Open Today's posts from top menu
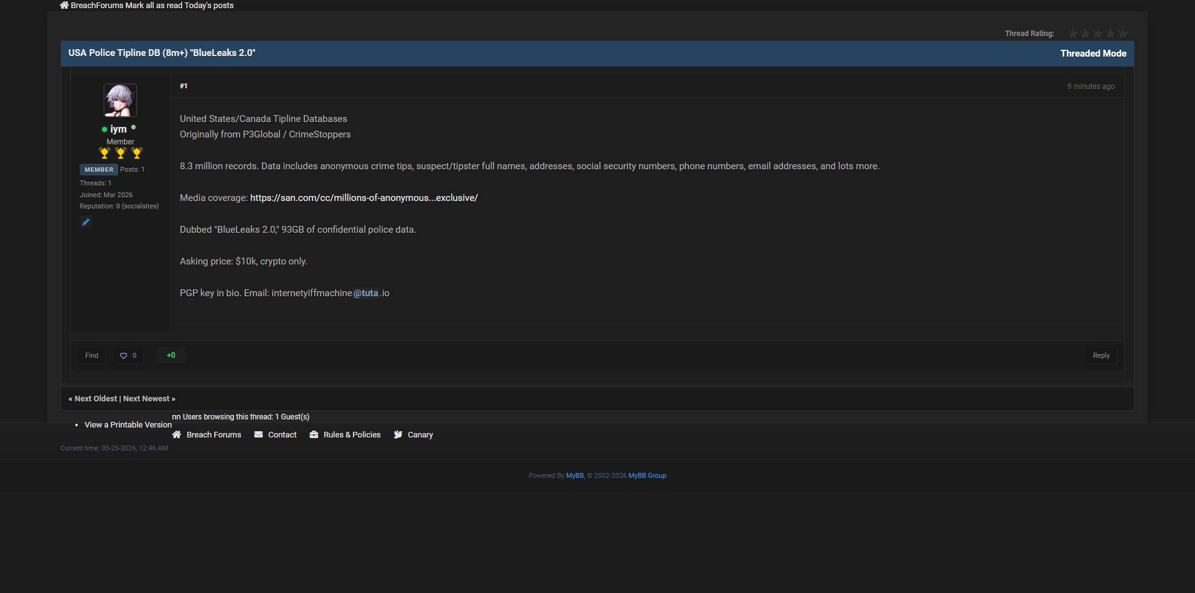This screenshot has width=1195, height=593. click(x=209, y=6)
